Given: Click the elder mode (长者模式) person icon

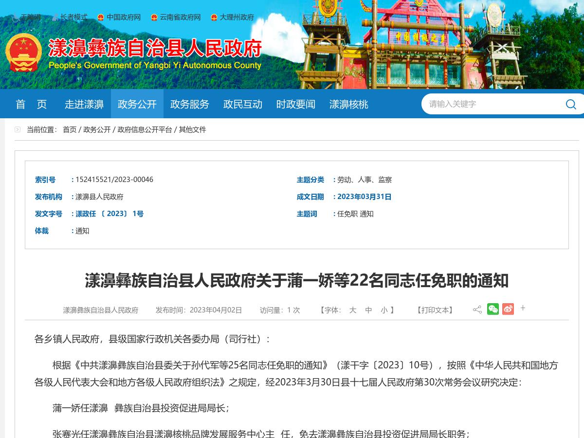Looking at the screenshot, I should (55, 17).
